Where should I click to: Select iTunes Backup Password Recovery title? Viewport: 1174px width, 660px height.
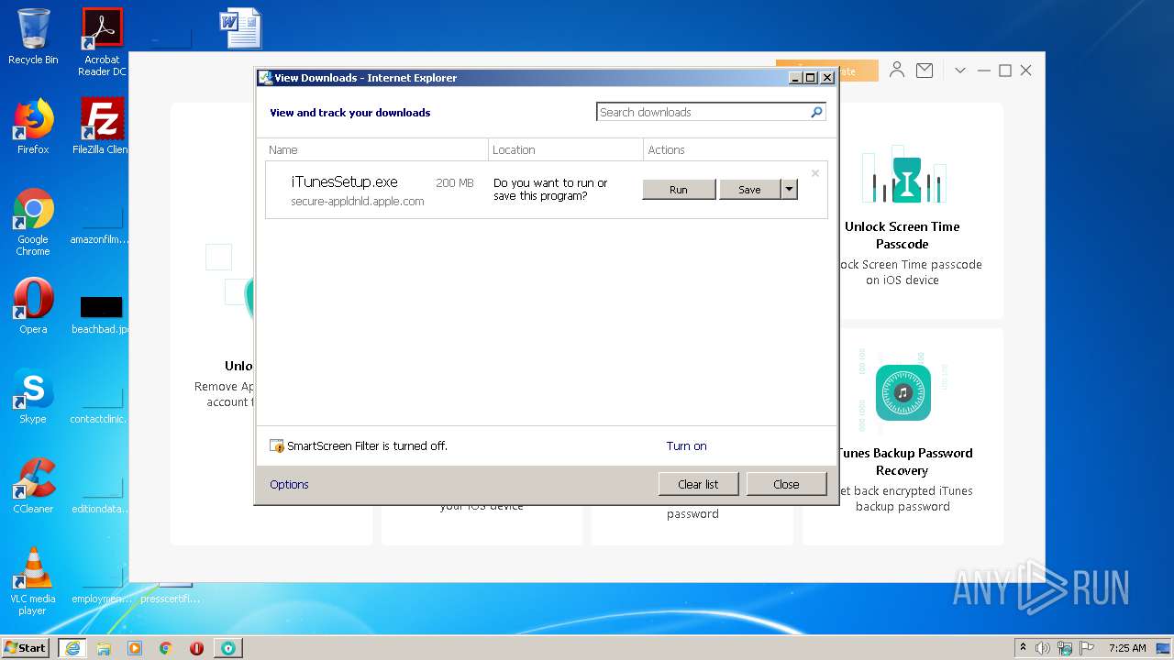(x=903, y=462)
